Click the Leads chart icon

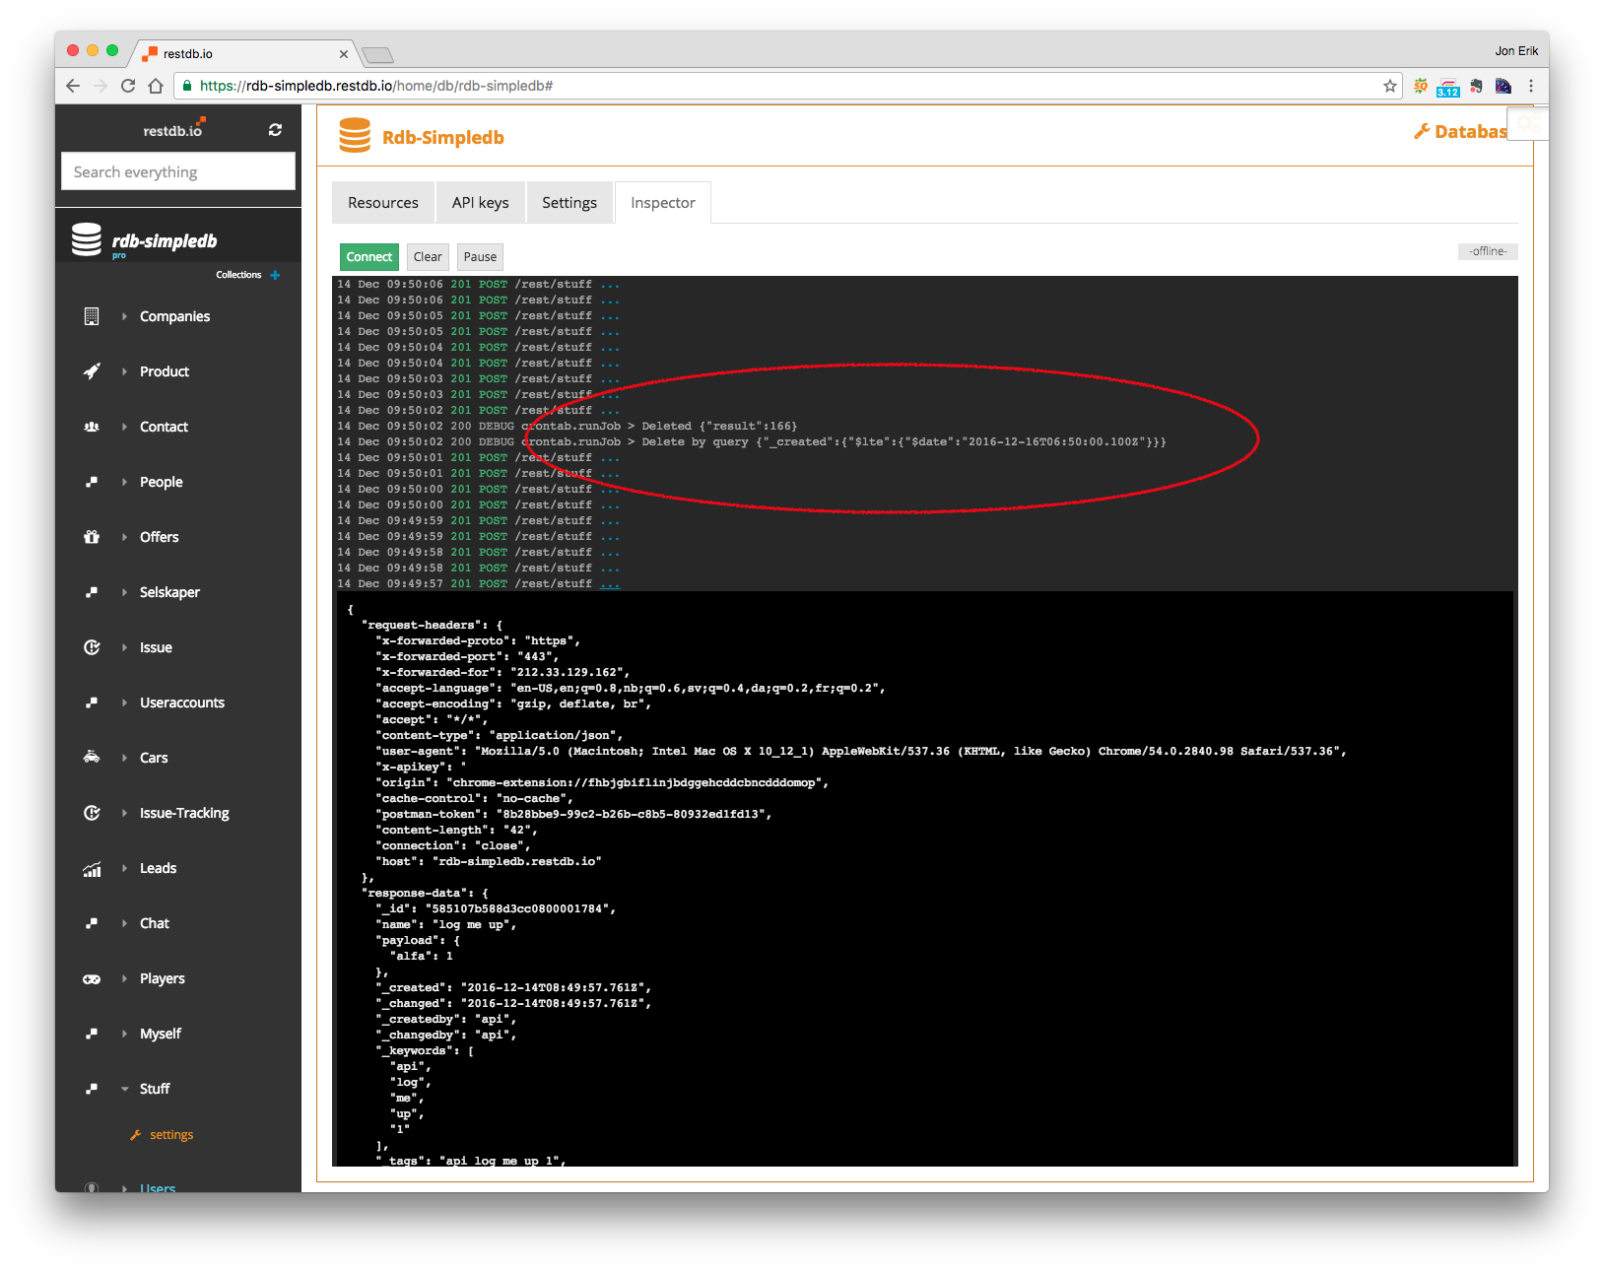92,868
